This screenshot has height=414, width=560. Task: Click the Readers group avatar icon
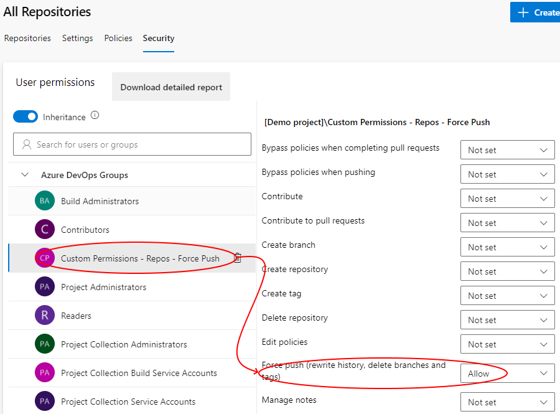point(44,315)
